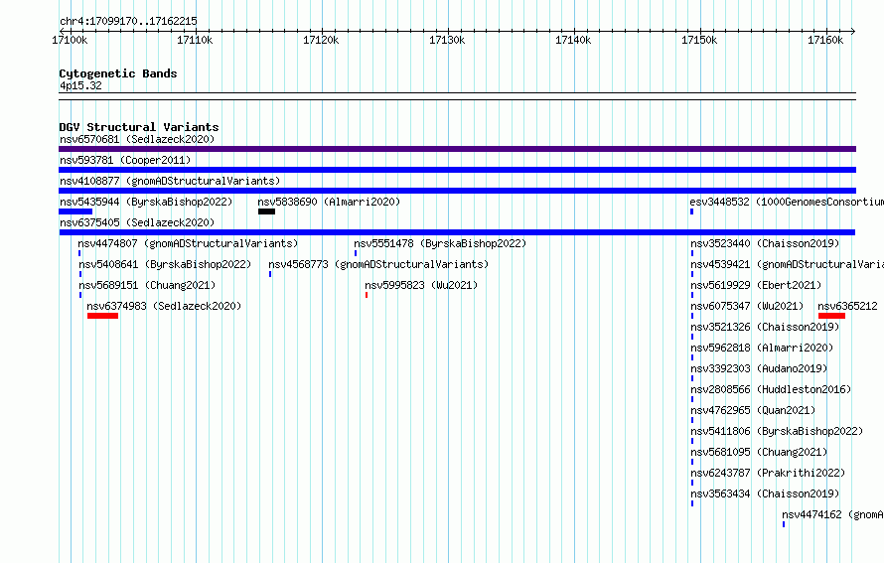
Task: Select nsv2808566 (Huddleston2016) label
Action: click(x=771, y=389)
